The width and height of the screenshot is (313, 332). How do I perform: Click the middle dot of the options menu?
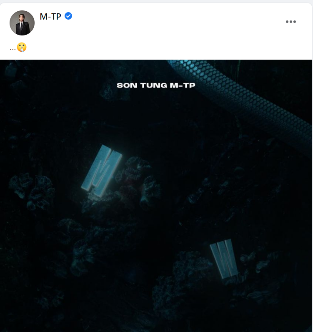[291, 22]
